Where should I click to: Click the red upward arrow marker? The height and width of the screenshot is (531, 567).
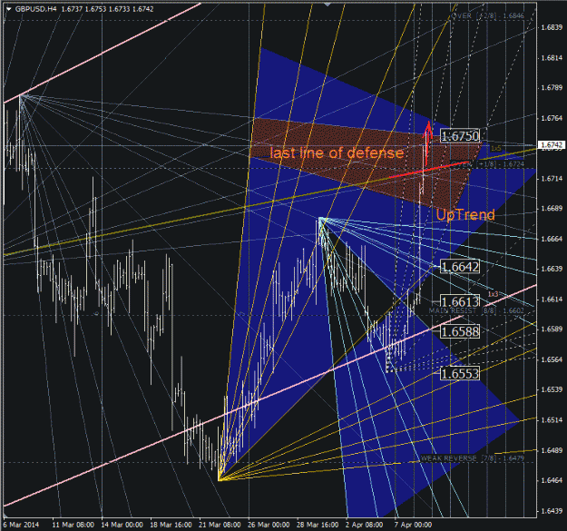pos(428,143)
